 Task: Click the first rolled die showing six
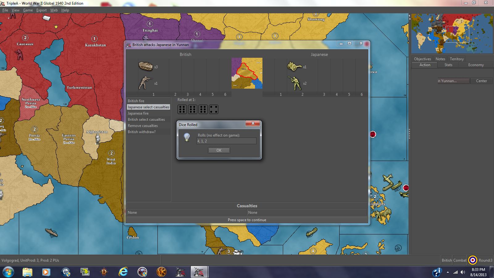182,109
